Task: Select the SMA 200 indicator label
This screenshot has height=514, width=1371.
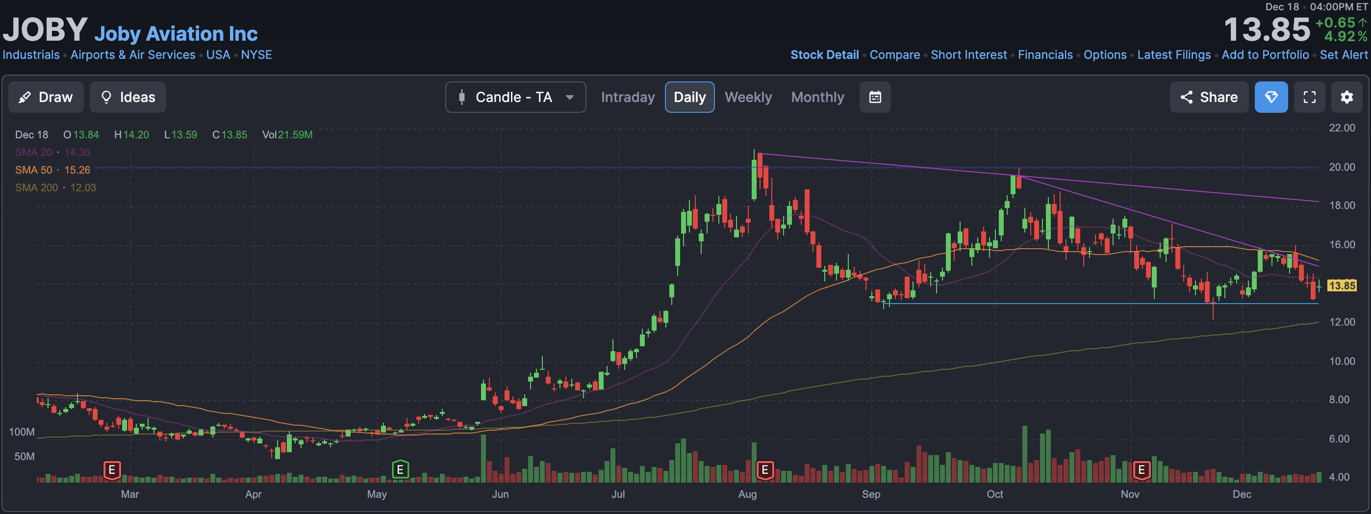Action: pyautogui.click(x=36, y=187)
